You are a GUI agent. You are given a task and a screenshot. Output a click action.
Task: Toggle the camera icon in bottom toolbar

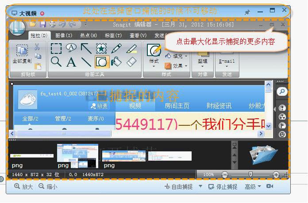[x=269, y=186]
